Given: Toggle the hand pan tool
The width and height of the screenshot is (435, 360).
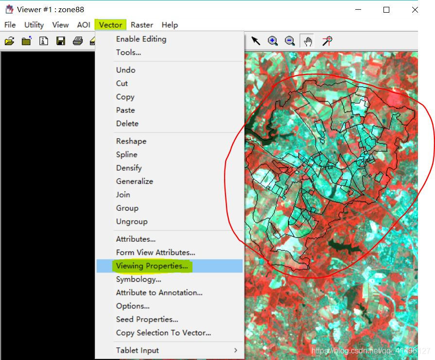Looking at the screenshot, I should (x=308, y=41).
